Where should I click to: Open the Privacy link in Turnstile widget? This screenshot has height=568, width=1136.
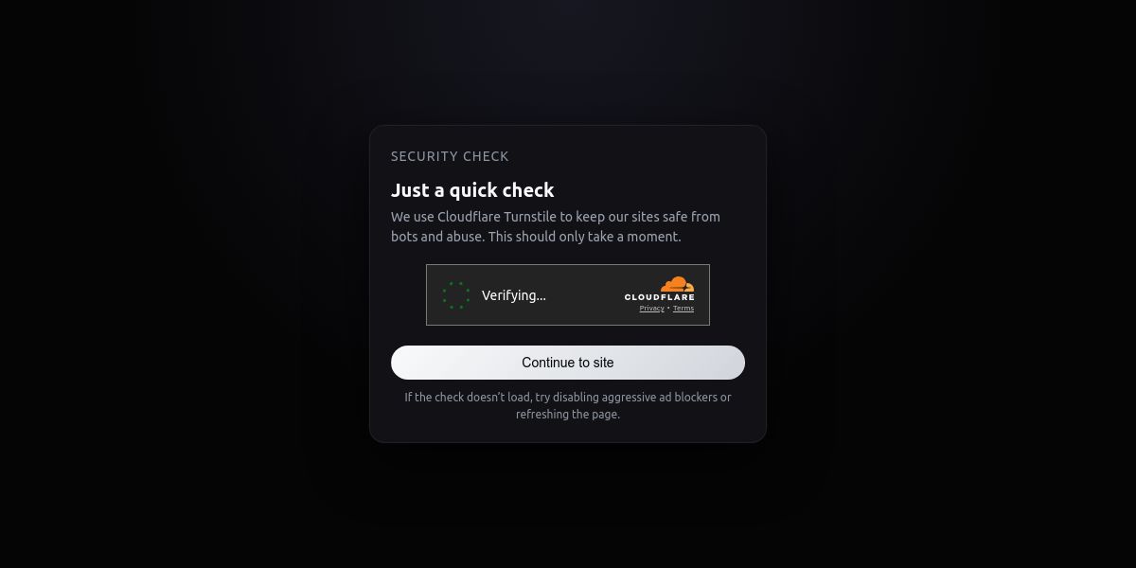click(x=651, y=309)
